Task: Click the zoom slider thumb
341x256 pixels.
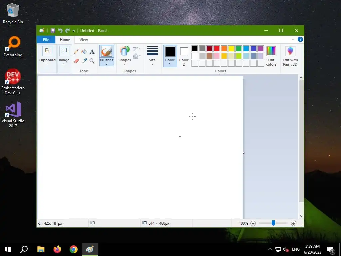Action: [x=273, y=223]
